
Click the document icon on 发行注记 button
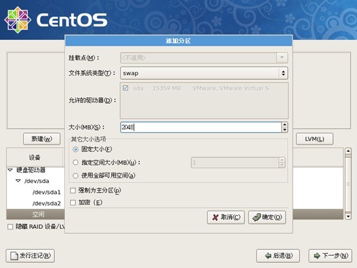(x=14, y=256)
